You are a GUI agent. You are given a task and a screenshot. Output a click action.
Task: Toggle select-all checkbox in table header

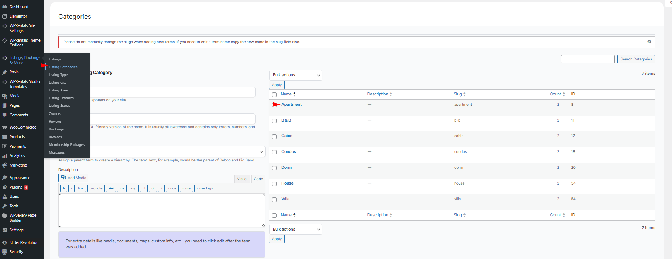click(274, 95)
